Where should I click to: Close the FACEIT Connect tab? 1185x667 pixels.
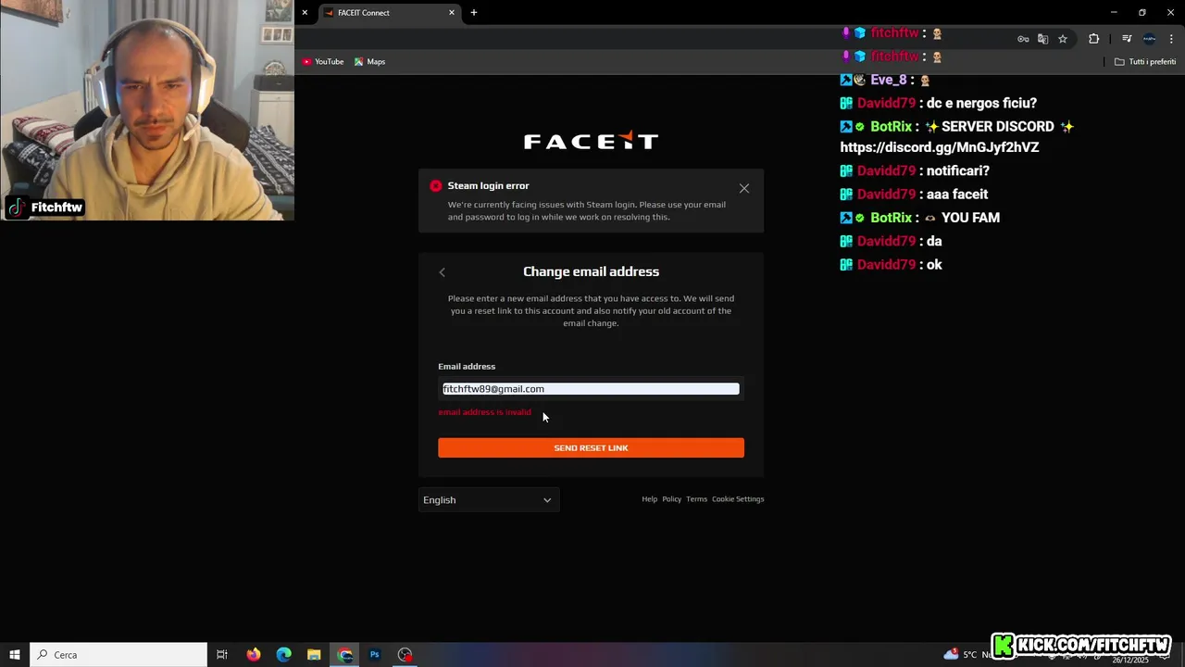[x=452, y=13]
